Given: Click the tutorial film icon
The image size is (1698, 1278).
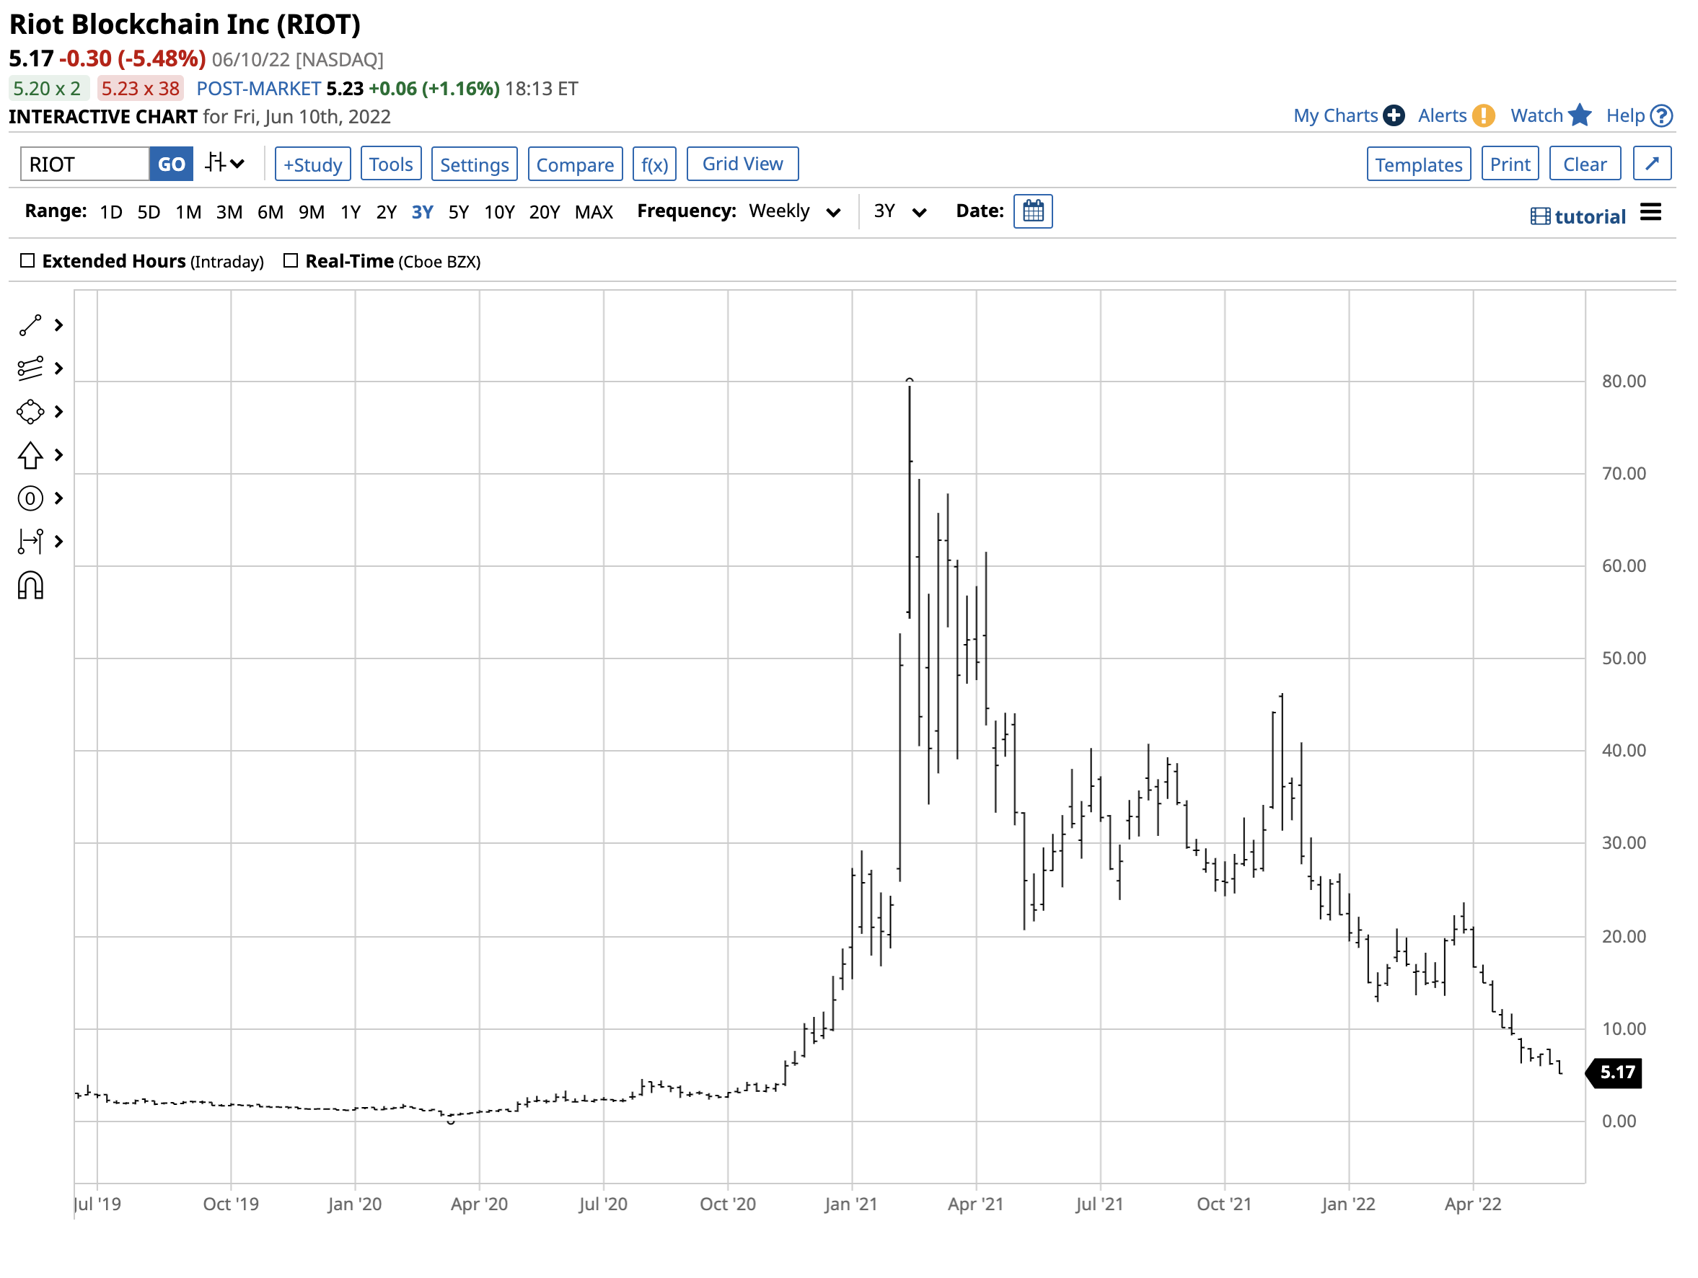Looking at the screenshot, I should pyautogui.click(x=1540, y=216).
